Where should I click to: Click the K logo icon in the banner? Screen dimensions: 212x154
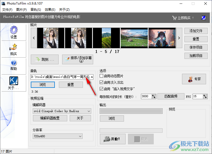click(x=203, y=18)
